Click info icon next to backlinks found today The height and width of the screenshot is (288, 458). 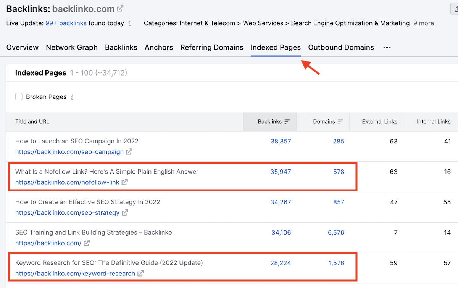pos(129,23)
